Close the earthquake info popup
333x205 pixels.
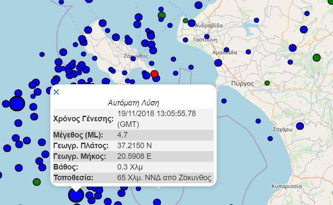[x=56, y=92]
